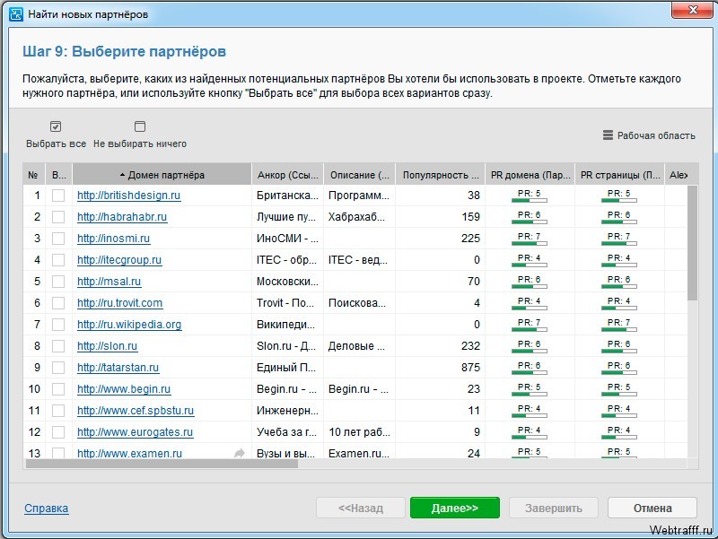Open the Workspace menu icon
This screenshot has height=539, width=718.
coord(608,135)
